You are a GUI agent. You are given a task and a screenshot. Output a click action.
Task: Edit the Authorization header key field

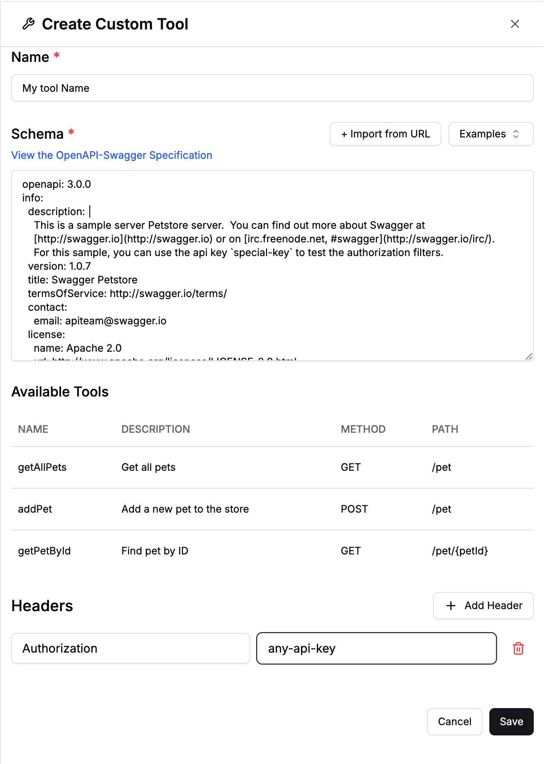pos(130,648)
